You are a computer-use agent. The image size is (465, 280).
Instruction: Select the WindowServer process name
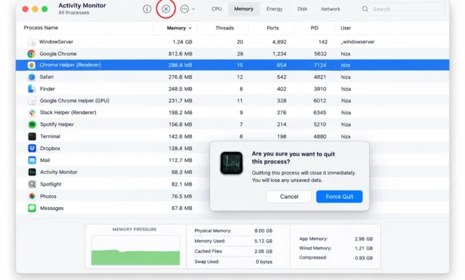point(56,42)
